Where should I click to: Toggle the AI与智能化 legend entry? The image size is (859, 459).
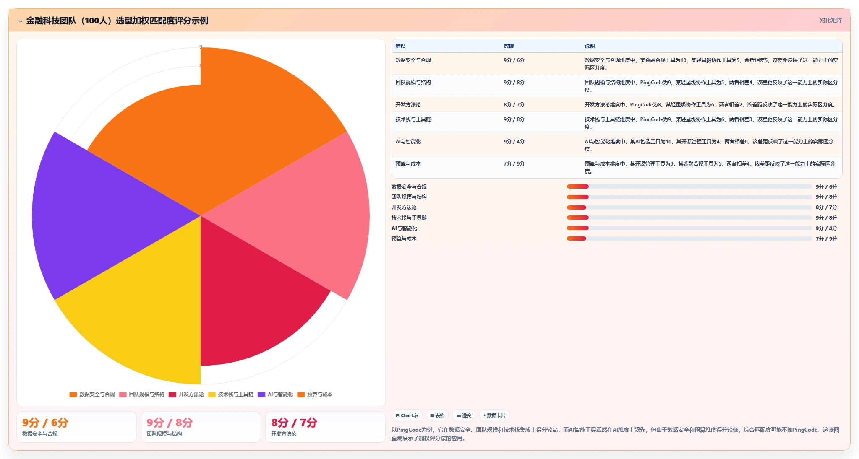[x=275, y=394]
